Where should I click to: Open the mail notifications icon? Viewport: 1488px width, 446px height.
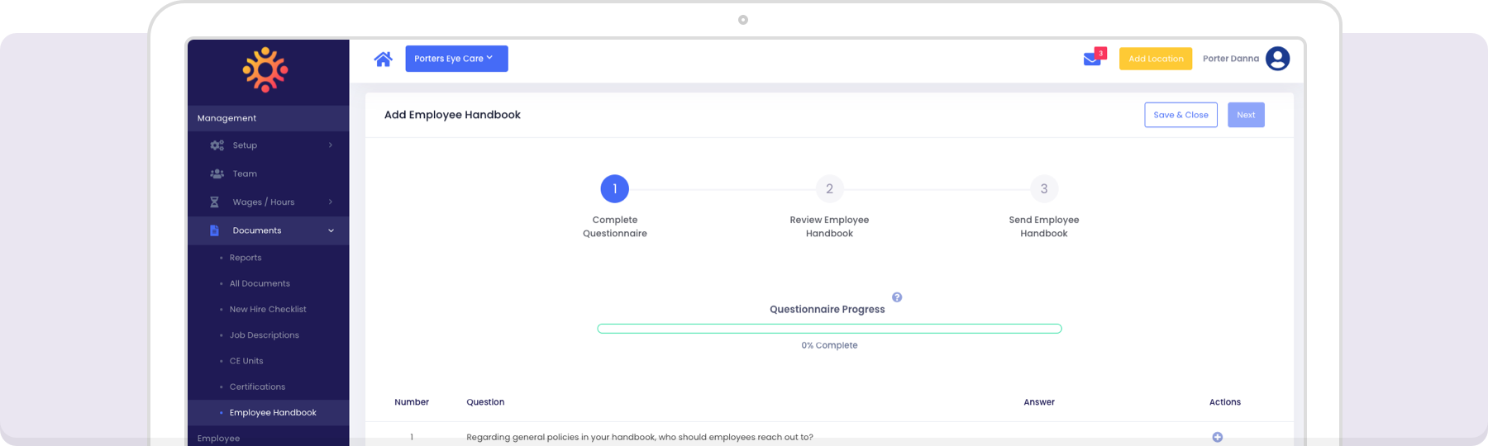point(1093,58)
